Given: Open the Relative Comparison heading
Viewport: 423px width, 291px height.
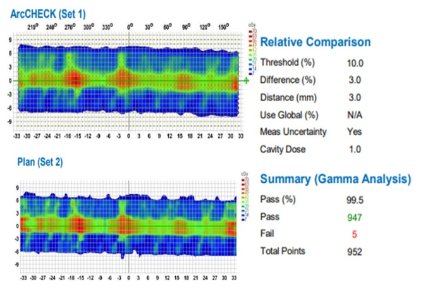Looking at the screenshot, I should (316, 43).
